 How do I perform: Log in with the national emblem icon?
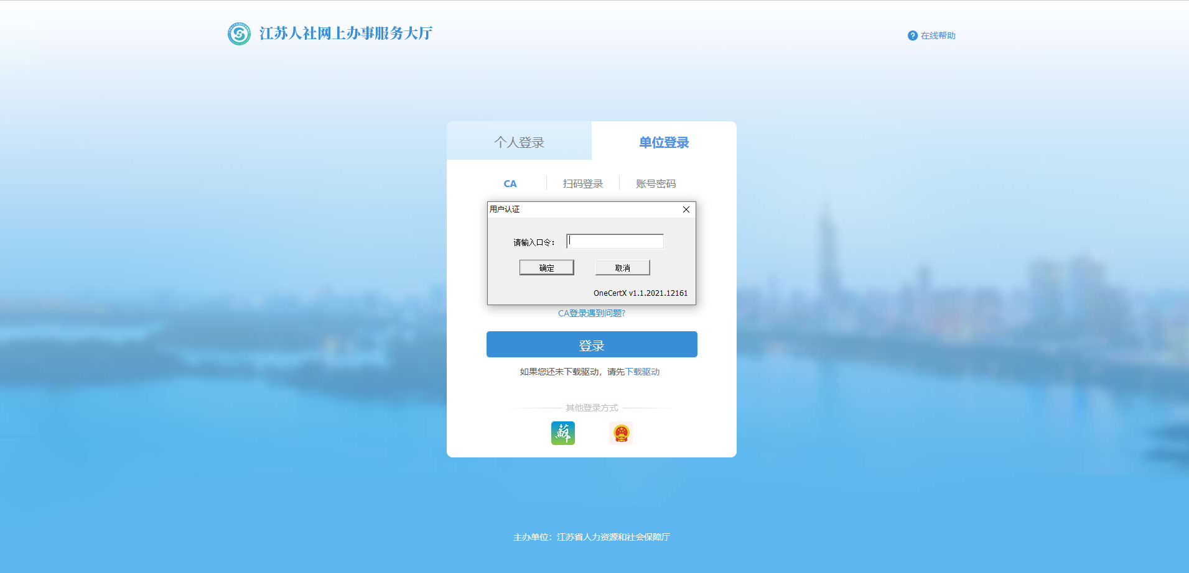pos(621,433)
